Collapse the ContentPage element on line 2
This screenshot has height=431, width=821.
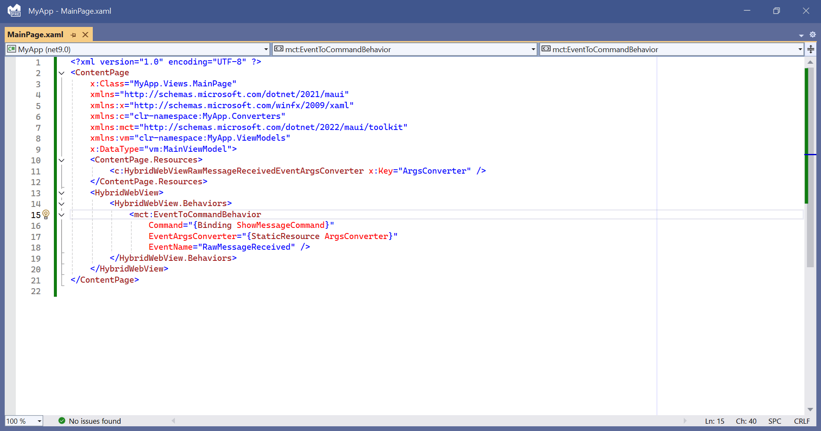click(x=62, y=73)
